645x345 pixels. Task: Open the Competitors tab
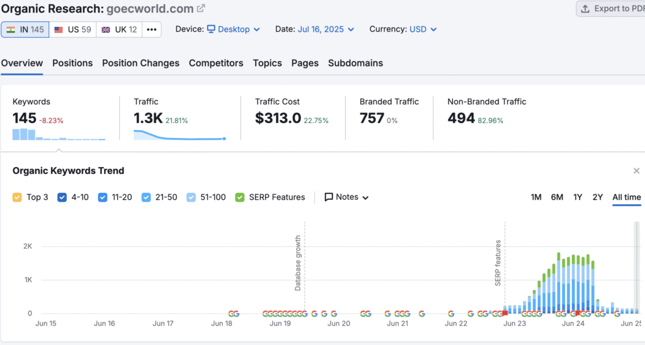(216, 63)
